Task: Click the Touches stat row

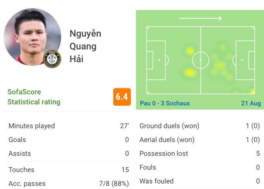Action: (69, 170)
